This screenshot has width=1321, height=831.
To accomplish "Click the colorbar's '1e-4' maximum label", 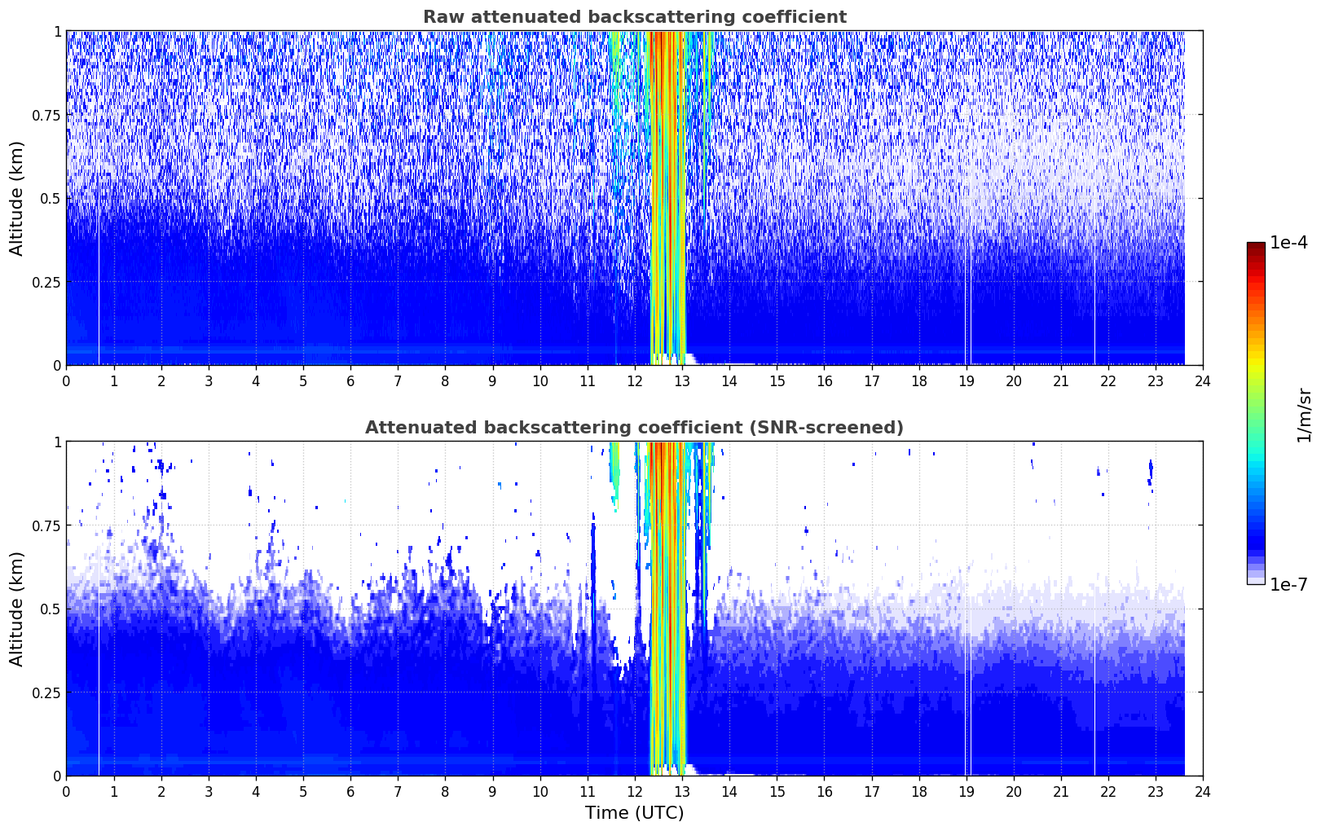I will 1288,243.
